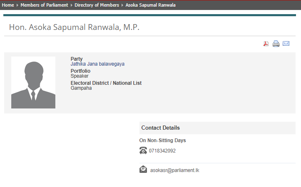Click the Contact Details section header
Screen dimensions: 301x187
pos(161,128)
